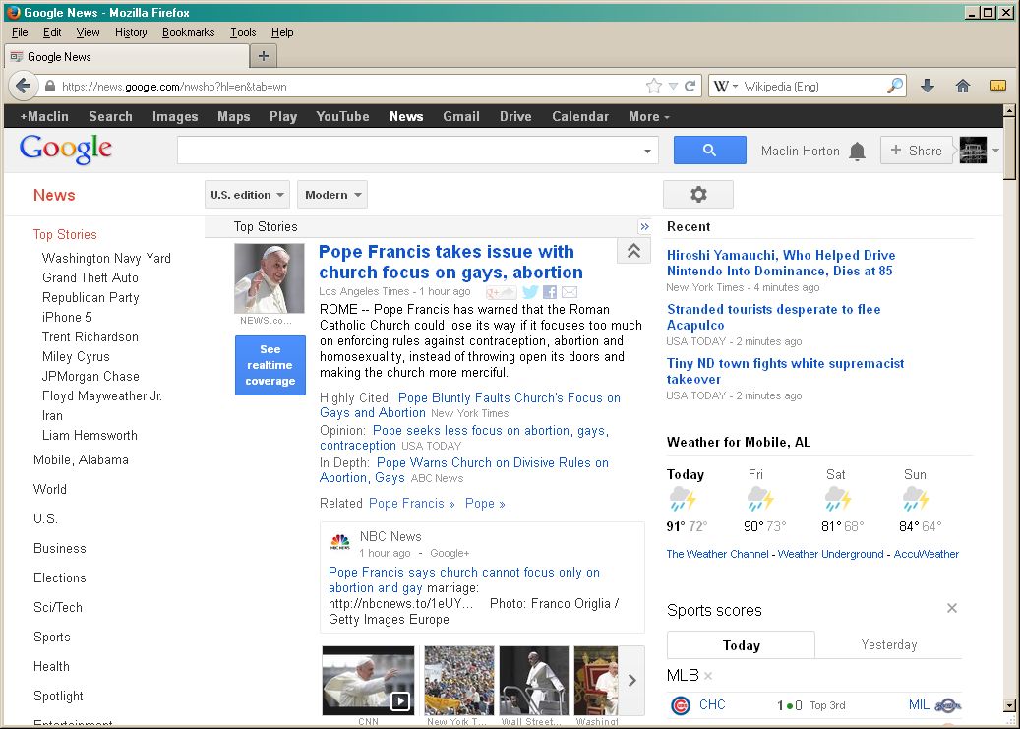Share the Pope story on Twitter
Viewport: 1020px width, 729px height.
click(530, 292)
